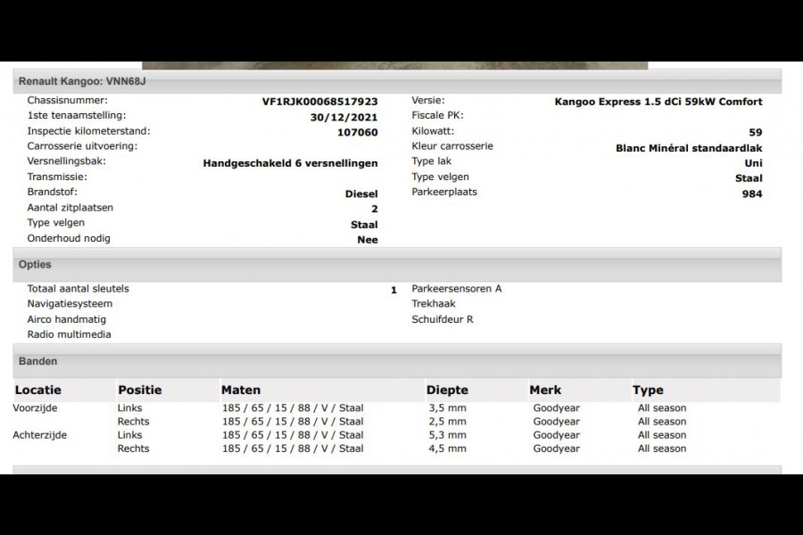Click the Type column header in Banden

point(648,391)
